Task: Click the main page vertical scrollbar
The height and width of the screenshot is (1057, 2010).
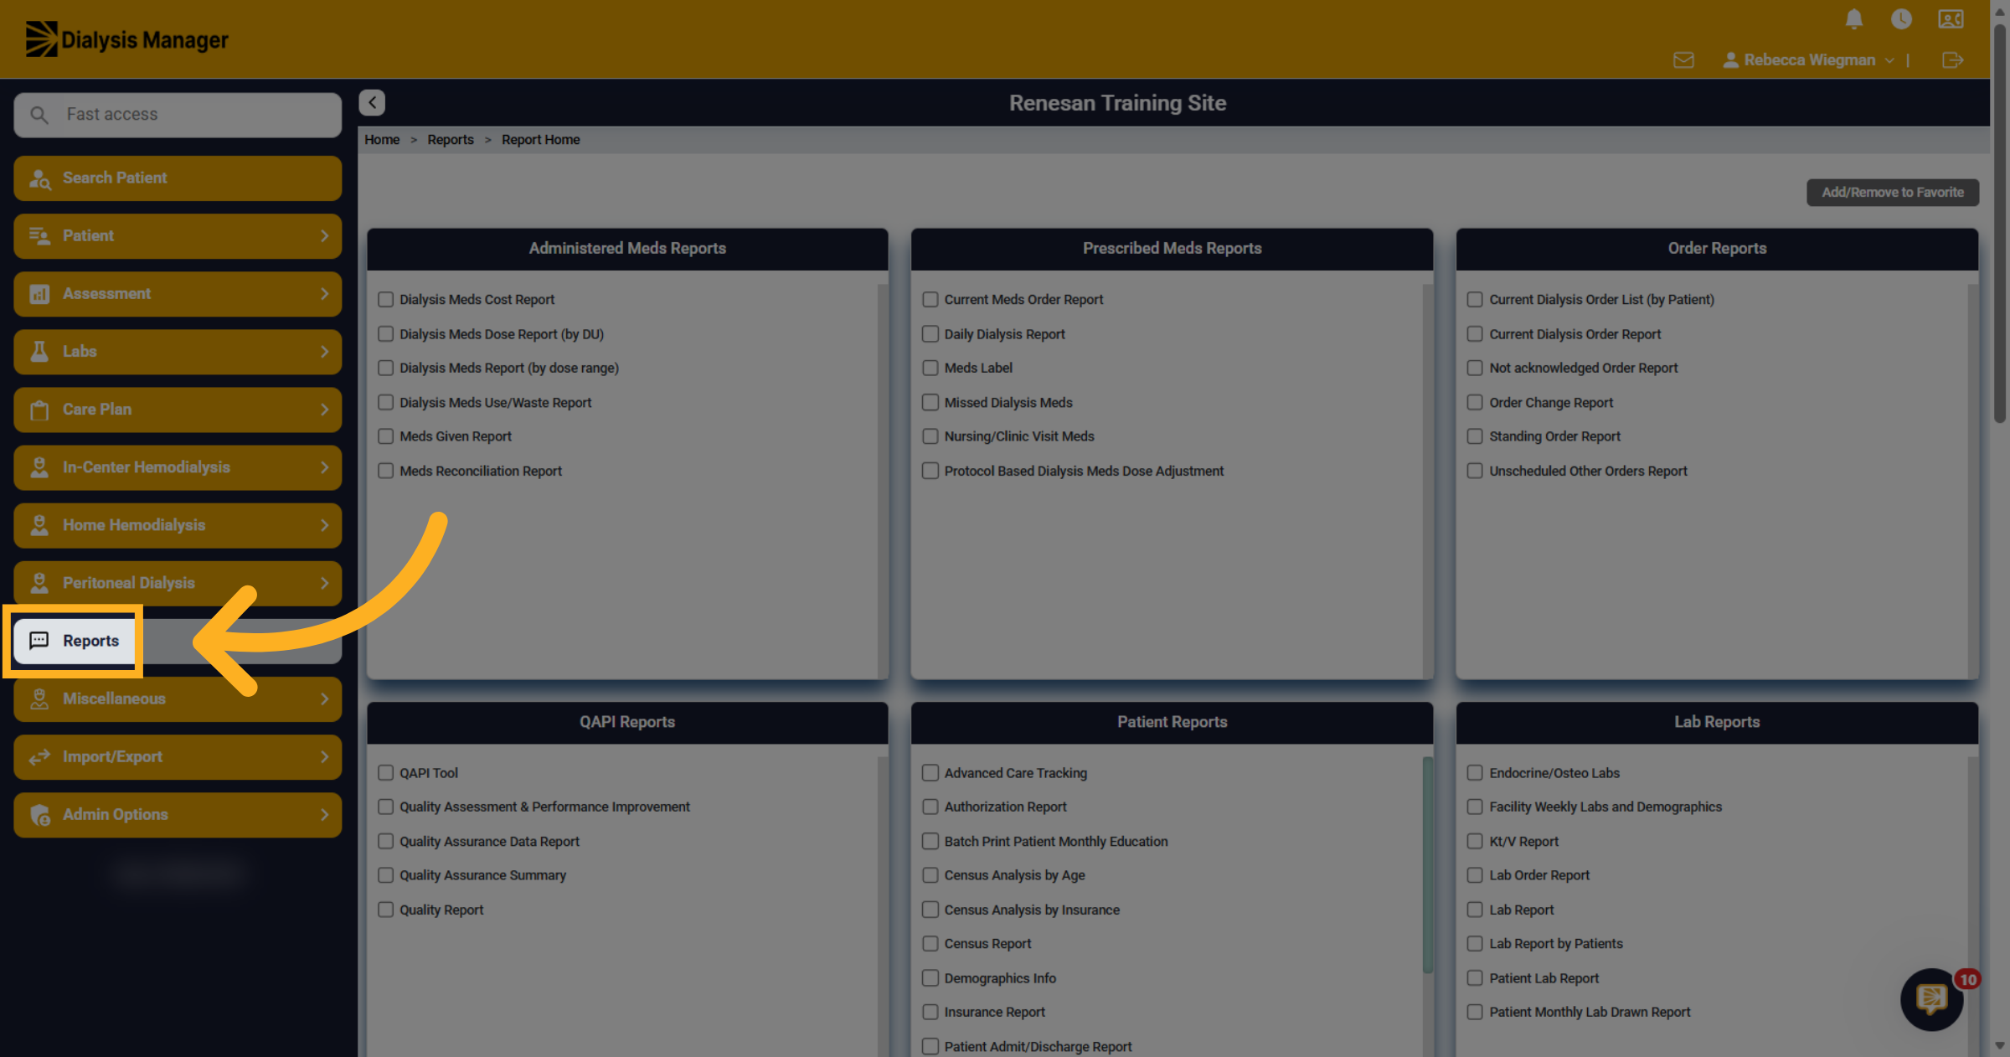Action: (x=2000, y=224)
